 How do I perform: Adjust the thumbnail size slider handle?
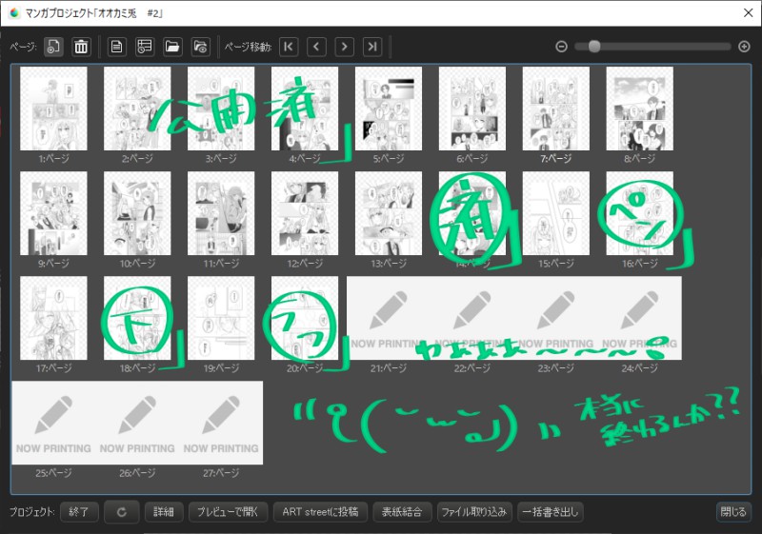pos(593,47)
